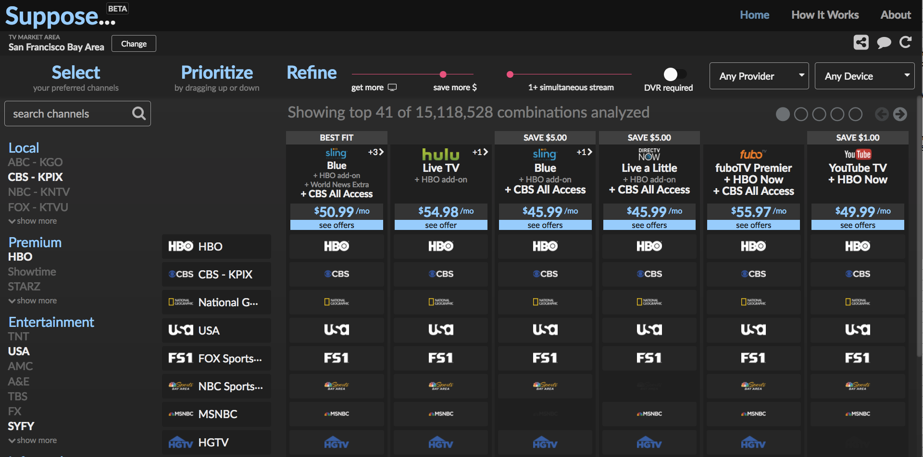
Task: Click the CBS logo in priority list
Action: (181, 274)
